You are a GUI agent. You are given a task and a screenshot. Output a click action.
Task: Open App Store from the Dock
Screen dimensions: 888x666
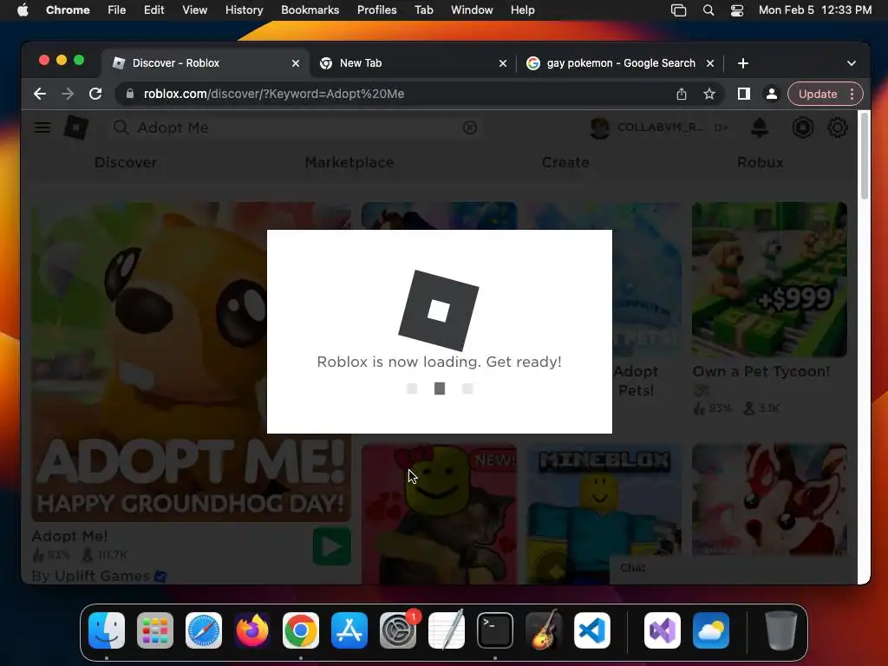pos(349,630)
